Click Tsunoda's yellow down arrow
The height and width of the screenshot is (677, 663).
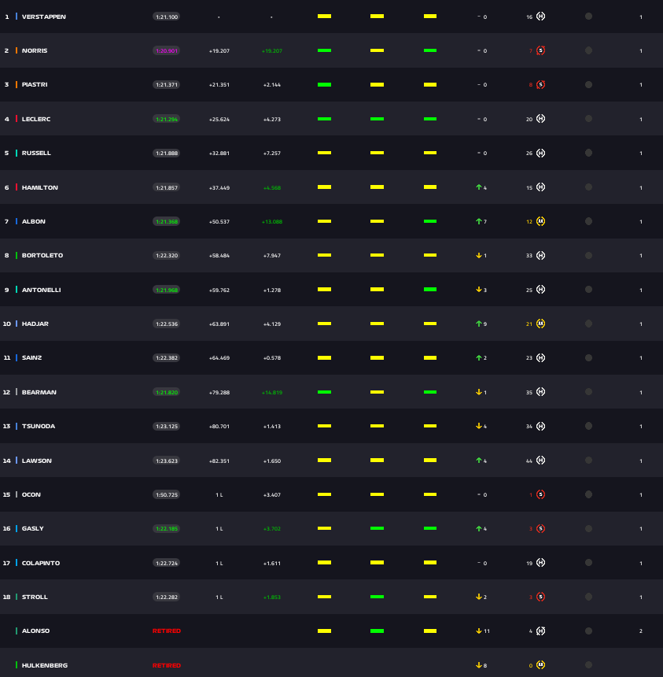478,426
